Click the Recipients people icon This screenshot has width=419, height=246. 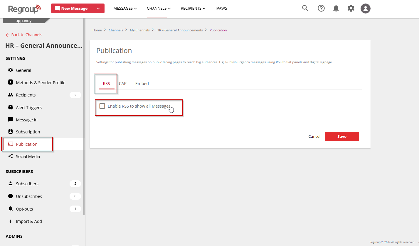11,95
